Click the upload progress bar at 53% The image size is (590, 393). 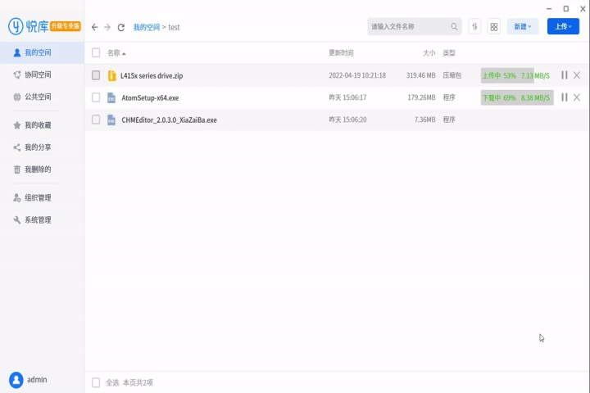[506, 75]
